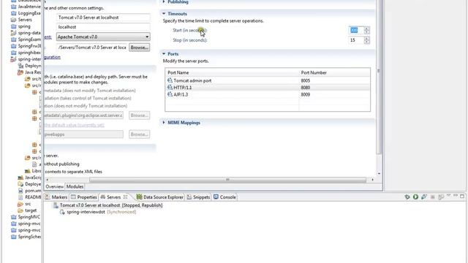The width and height of the screenshot is (468, 263).
Task: Collapse the Ports section
Action: pos(164,53)
